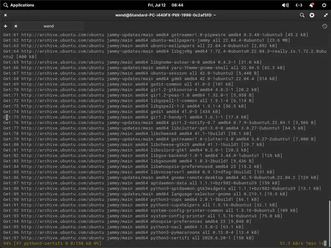Image resolution: width=331 pixels, height=248 pixels.
Task: Click the Get:74 gedit amd64 line
Action: tap(112, 111)
